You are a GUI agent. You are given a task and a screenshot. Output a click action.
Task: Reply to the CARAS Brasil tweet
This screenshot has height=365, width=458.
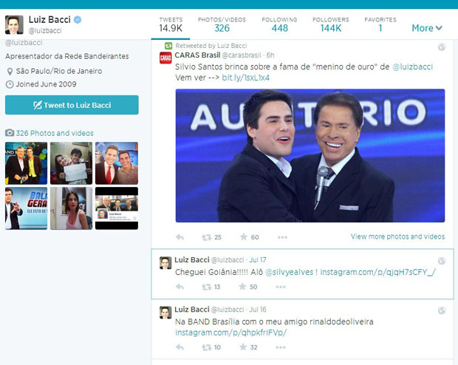click(x=180, y=237)
